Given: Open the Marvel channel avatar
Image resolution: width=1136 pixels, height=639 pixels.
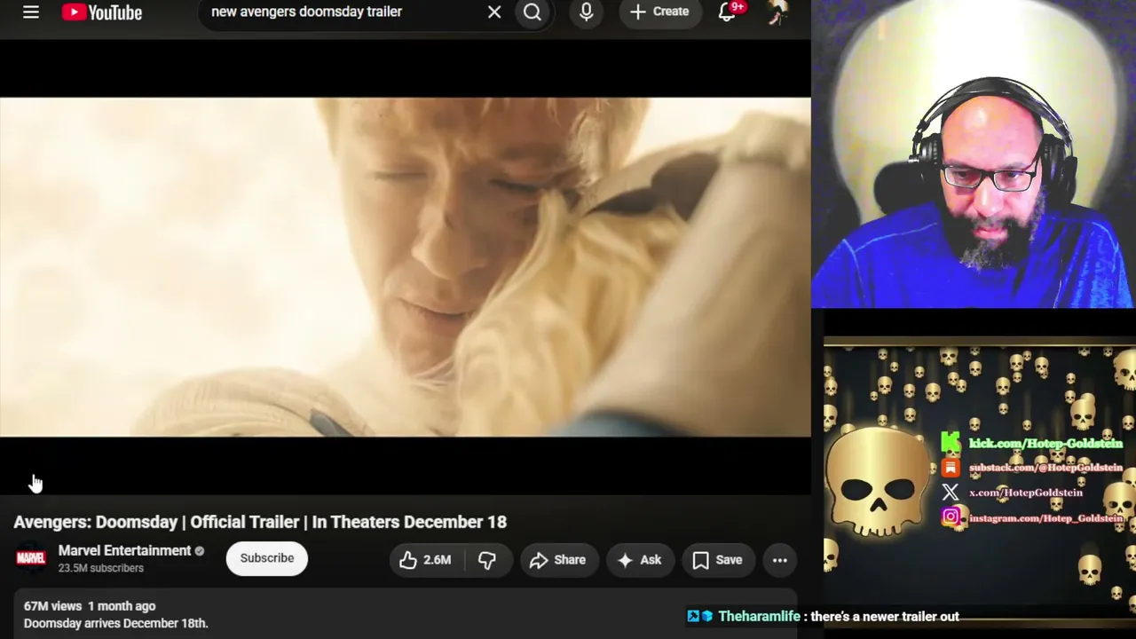Looking at the screenshot, I should coord(31,558).
